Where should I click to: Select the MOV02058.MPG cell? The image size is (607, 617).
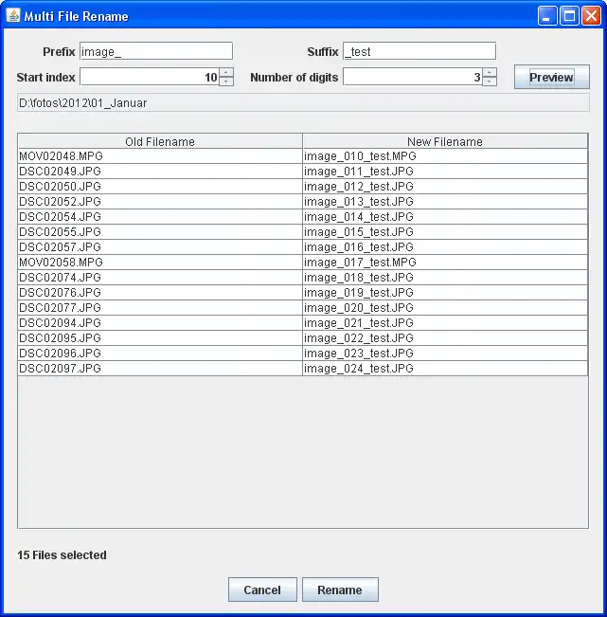point(160,263)
